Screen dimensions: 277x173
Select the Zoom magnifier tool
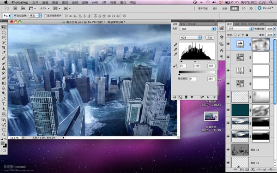pyautogui.click(x=4, y=135)
